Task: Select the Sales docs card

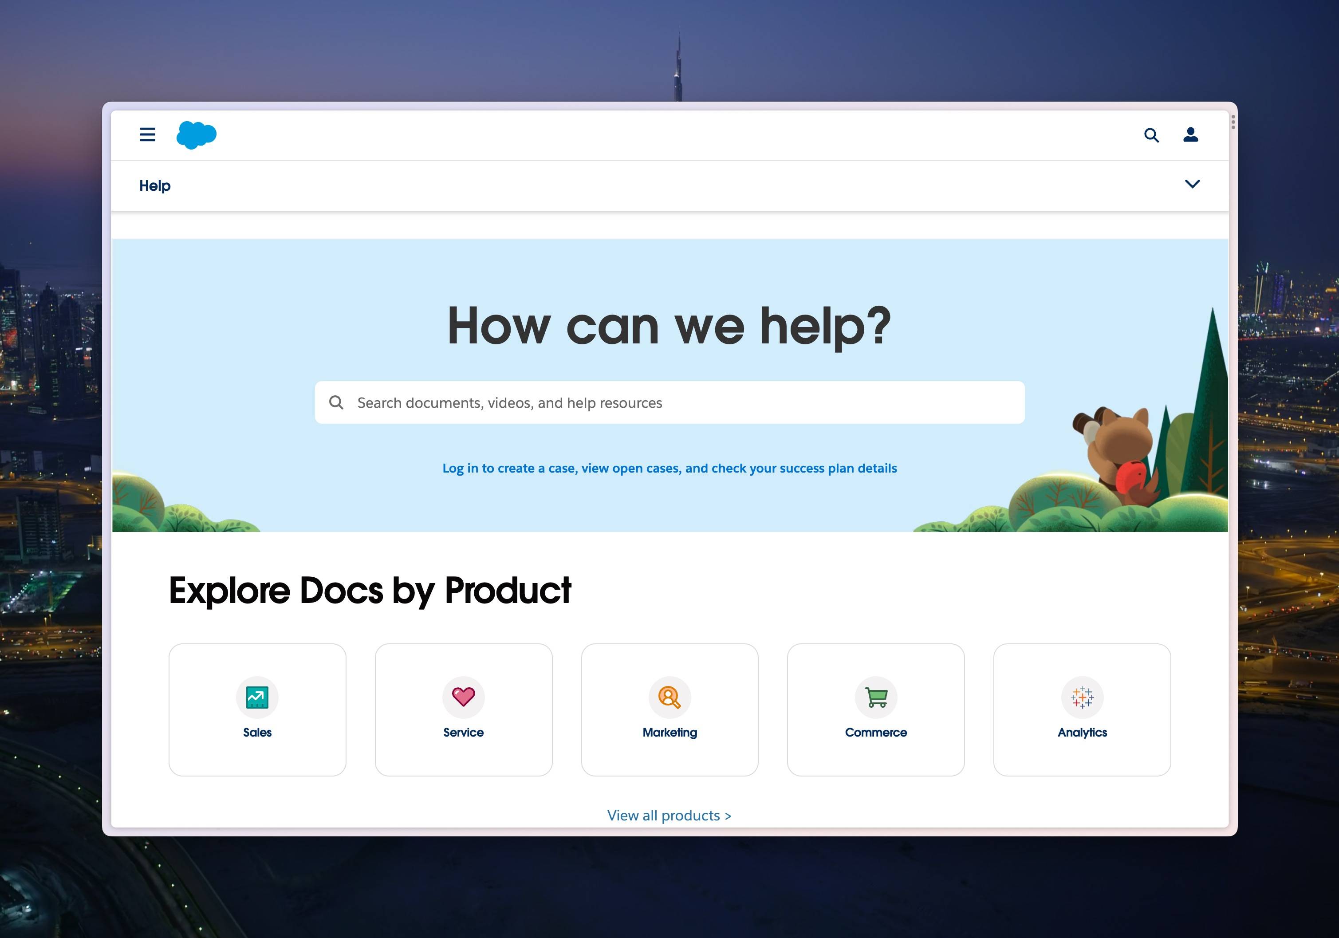Action: (256, 709)
